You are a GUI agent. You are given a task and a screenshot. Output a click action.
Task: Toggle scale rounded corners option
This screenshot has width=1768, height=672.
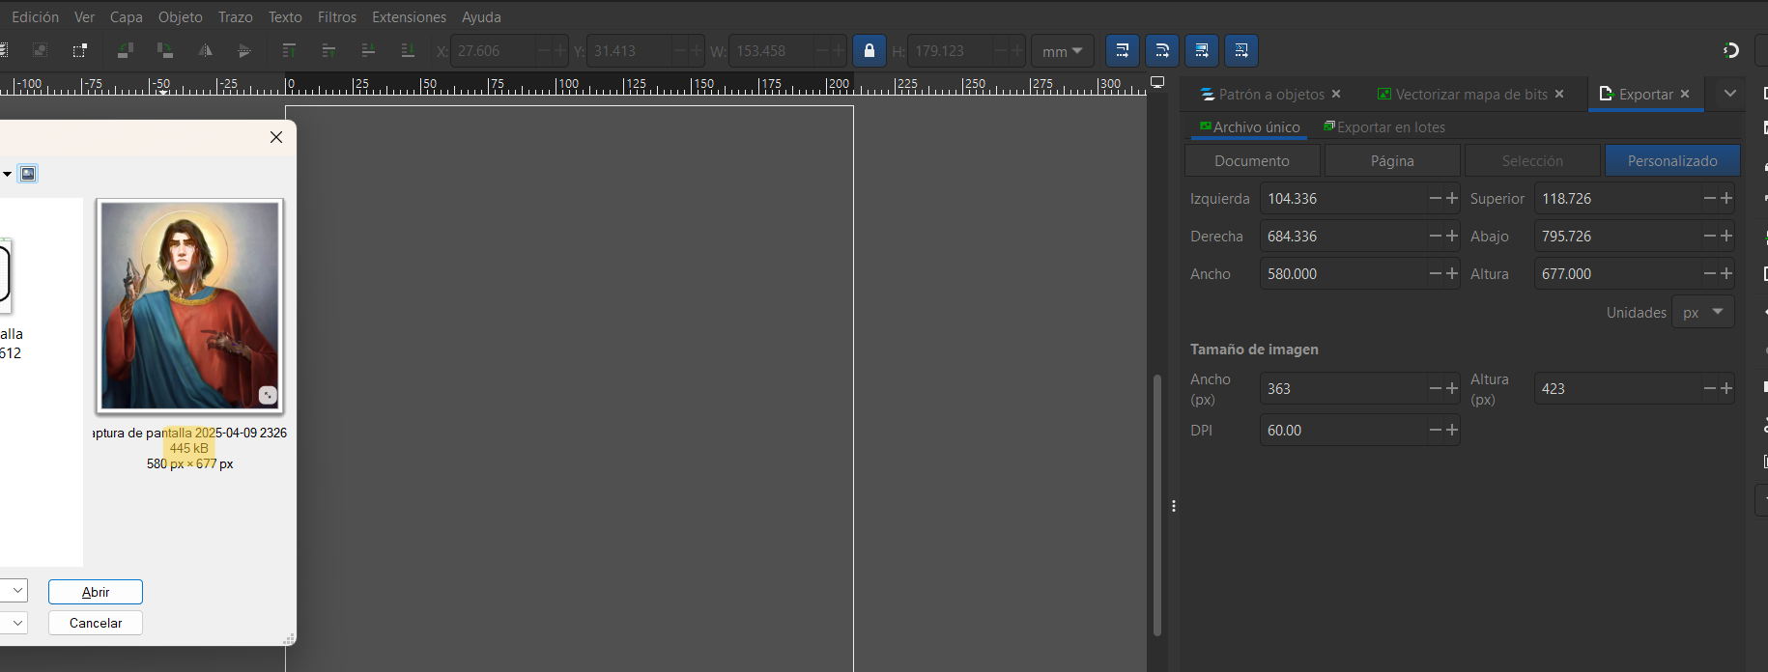click(x=1162, y=50)
